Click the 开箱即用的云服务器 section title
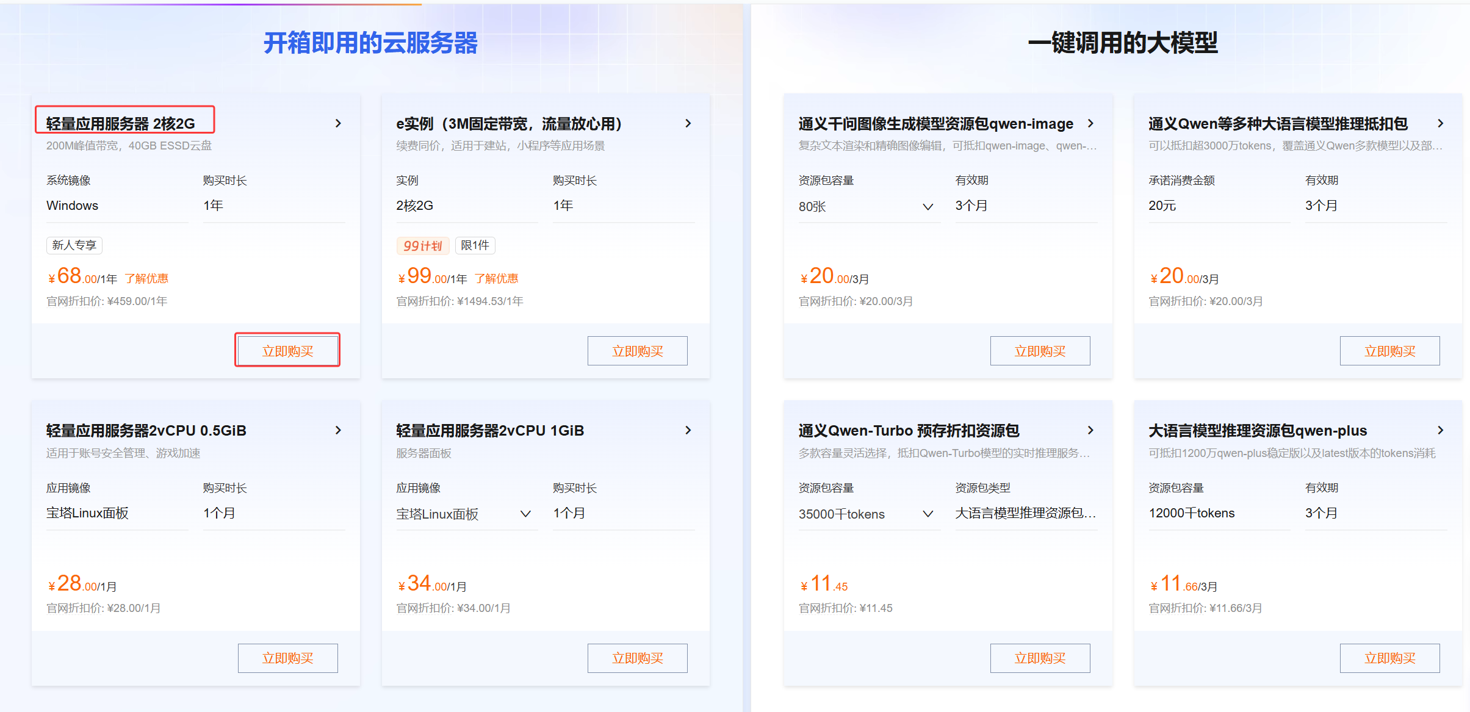Viewport: 1470px width, 712px height. 372,43
